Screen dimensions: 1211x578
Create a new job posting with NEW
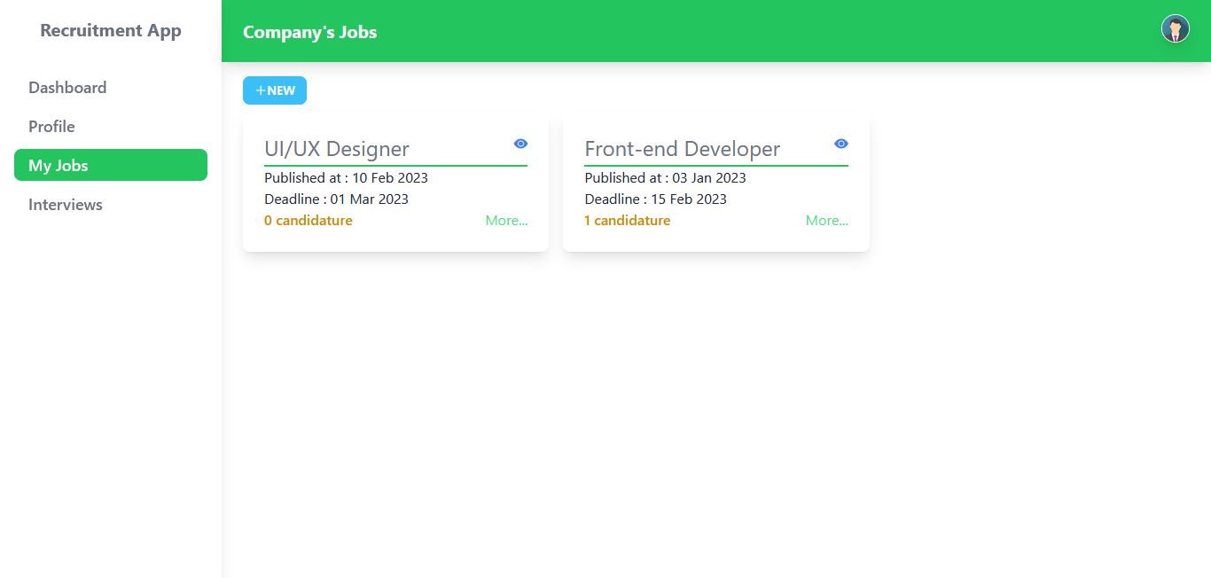tap(275, 90)
